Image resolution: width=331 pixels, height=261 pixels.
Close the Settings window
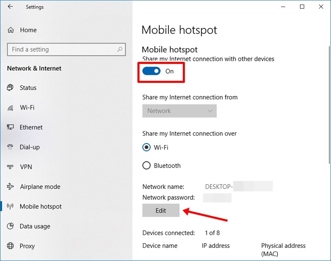(x=321, y=7)
